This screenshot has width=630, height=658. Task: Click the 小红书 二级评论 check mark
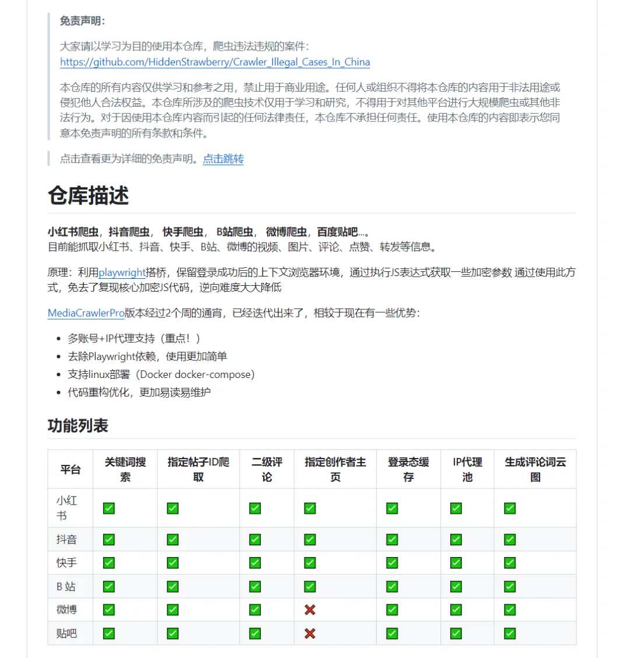255,508
